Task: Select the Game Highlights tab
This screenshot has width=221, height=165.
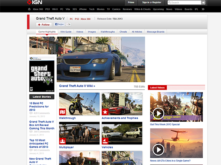Action: click(x=47, y=32)
